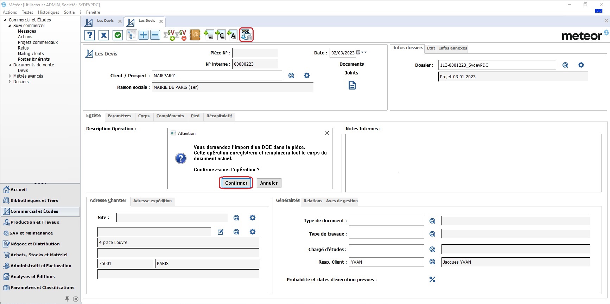
Task: Open the orange address book toolbar icon
Action: pos(195,35)
